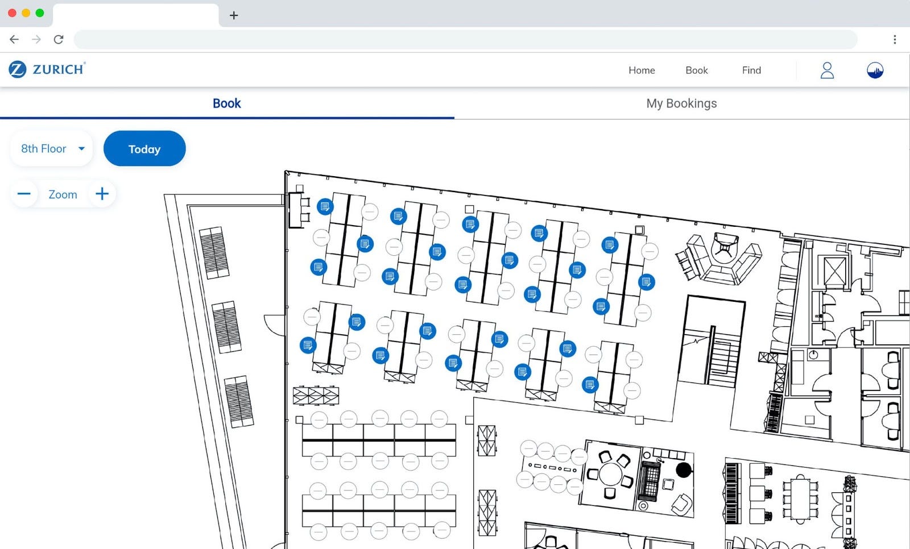Image resolution: width=910 pixels, height=549 pixels.
Task: Open the user profile outline icon
Action: (x=827, y=70)
